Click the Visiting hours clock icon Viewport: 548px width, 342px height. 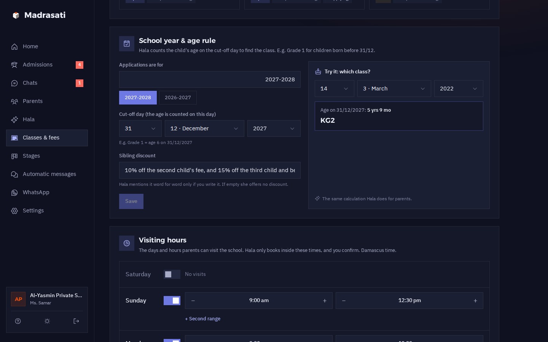(127, 243)
